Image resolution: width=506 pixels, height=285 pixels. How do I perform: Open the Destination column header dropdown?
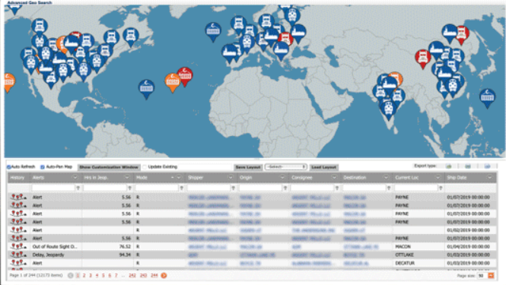click(x=386, y=177)
